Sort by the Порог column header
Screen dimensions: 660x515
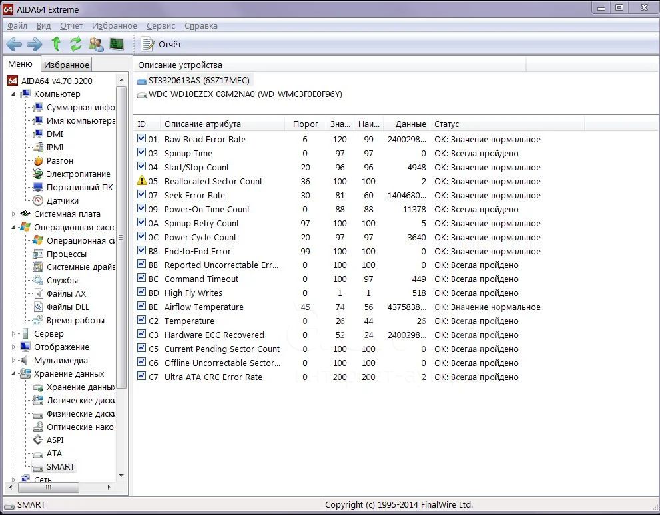pyautogui.click(x=305, y=124)
